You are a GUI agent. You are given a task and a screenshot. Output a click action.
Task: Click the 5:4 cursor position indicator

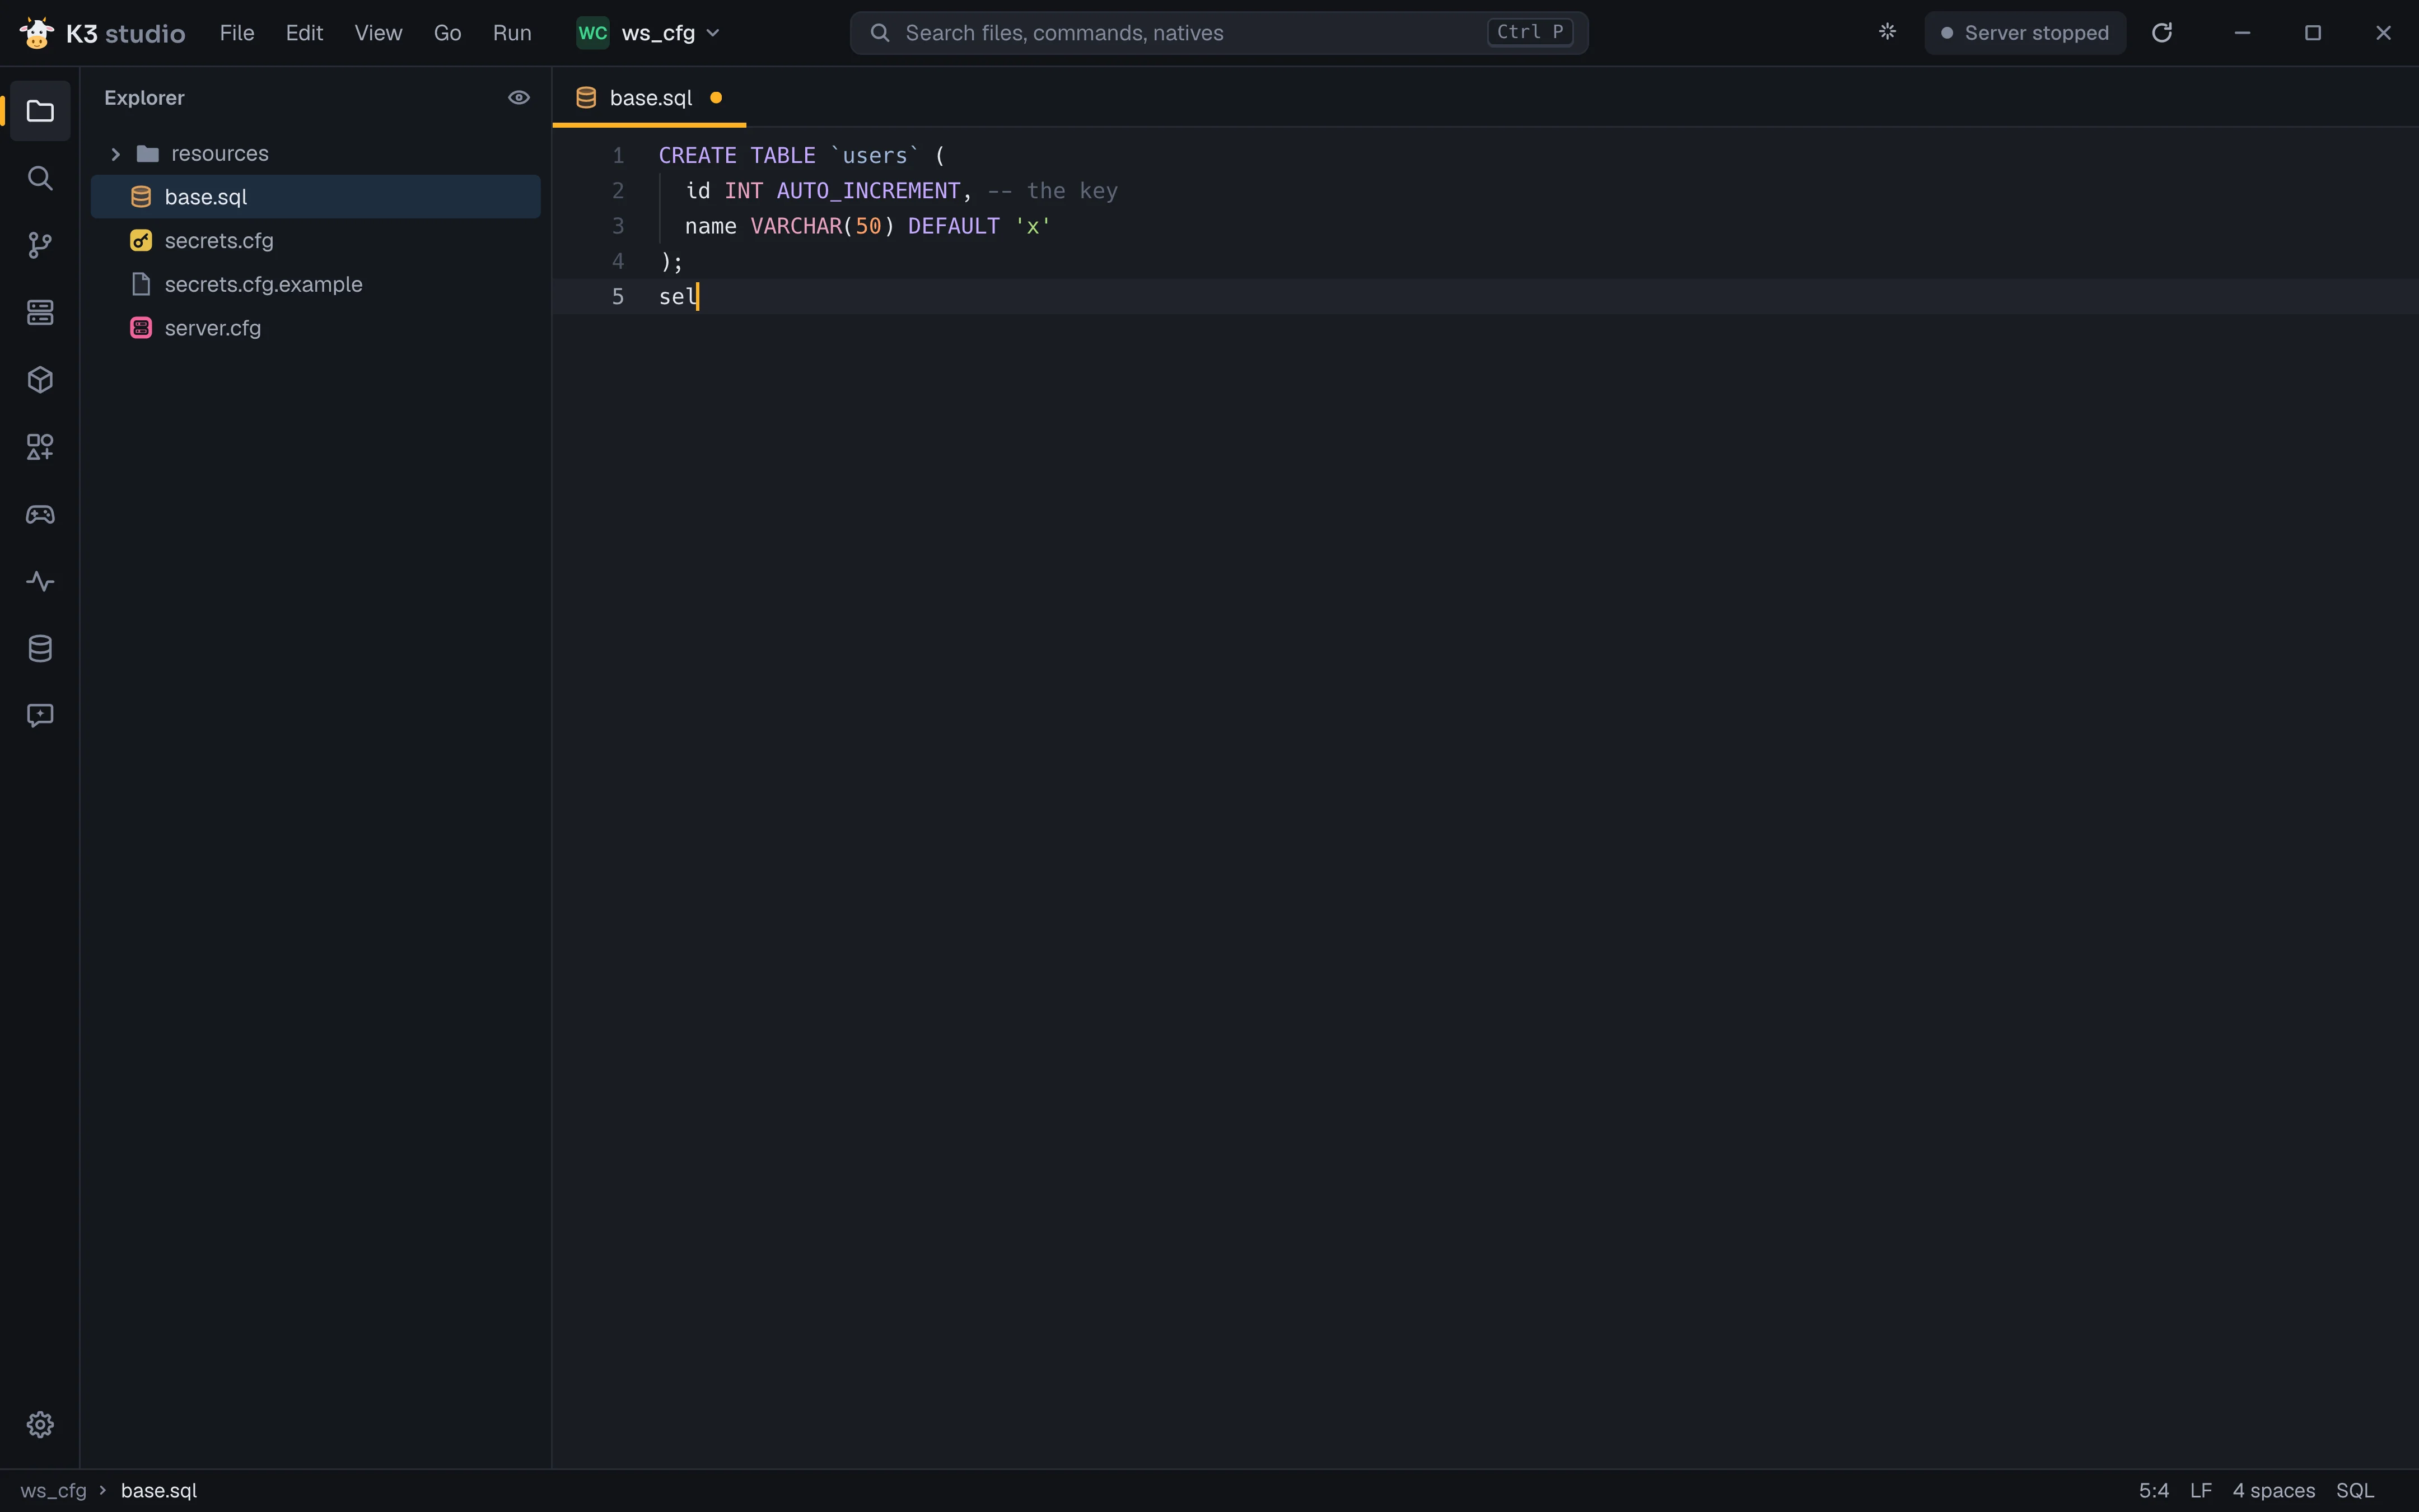tap(2154, 1490)
